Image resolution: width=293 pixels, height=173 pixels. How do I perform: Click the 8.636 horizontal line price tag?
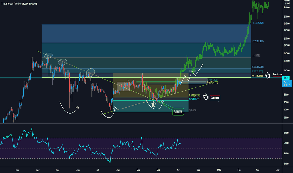click(x=286, y=78)
